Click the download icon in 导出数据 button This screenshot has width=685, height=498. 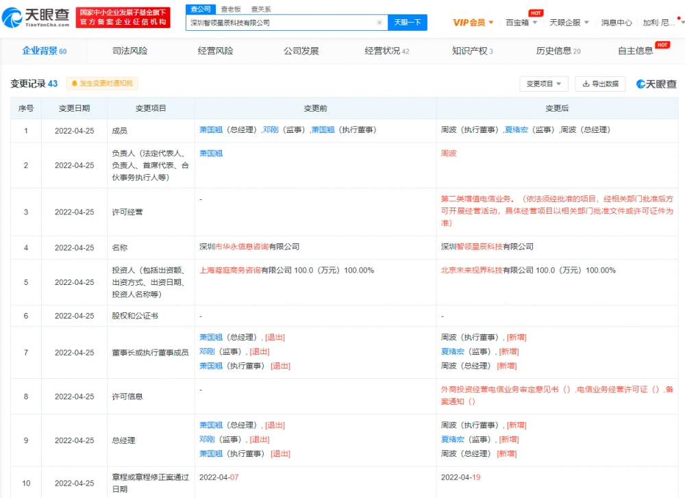point(586,84)
